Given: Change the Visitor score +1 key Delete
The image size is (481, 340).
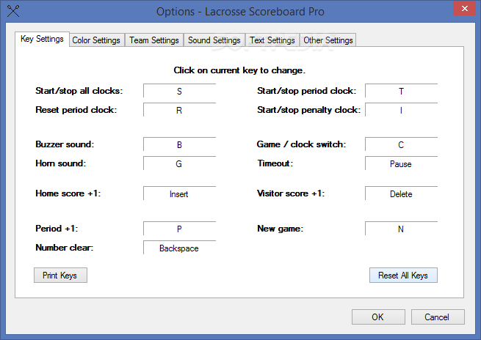Looking at the screenshot, I should tap(401, 193).
